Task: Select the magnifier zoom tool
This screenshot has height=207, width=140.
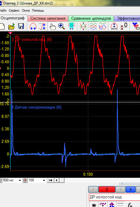Action: (61, 26)
